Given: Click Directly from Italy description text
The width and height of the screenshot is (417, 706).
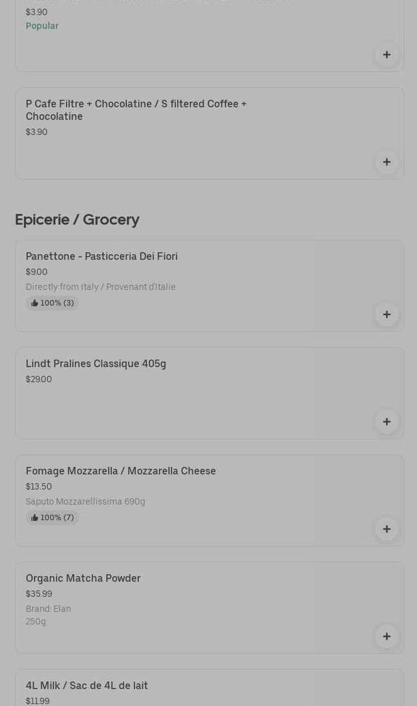Looking at the screenshot, I should click(x=100, y=287).
